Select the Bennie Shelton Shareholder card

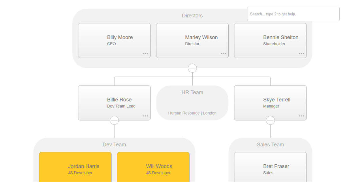coord(270,40)
